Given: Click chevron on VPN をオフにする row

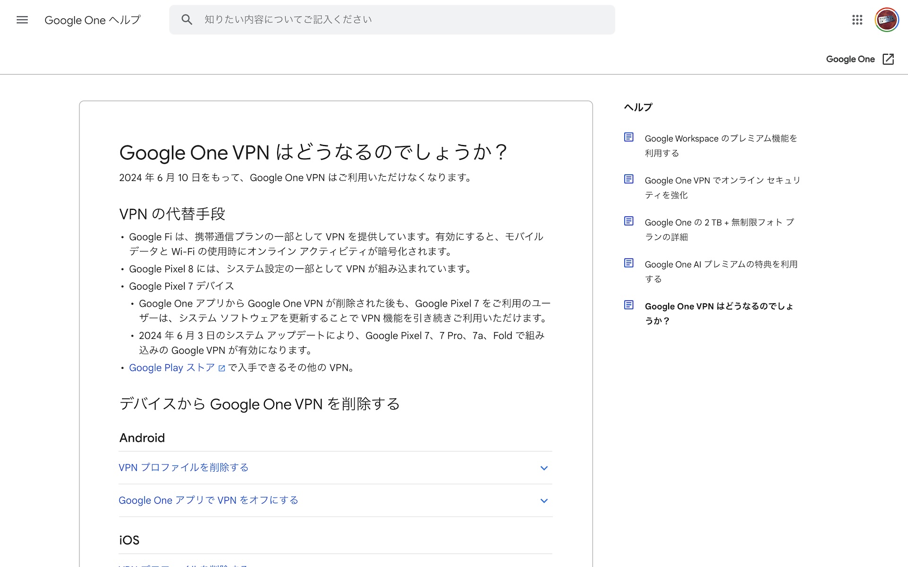Looking at the screenshot, I should [x=544, y=501].
